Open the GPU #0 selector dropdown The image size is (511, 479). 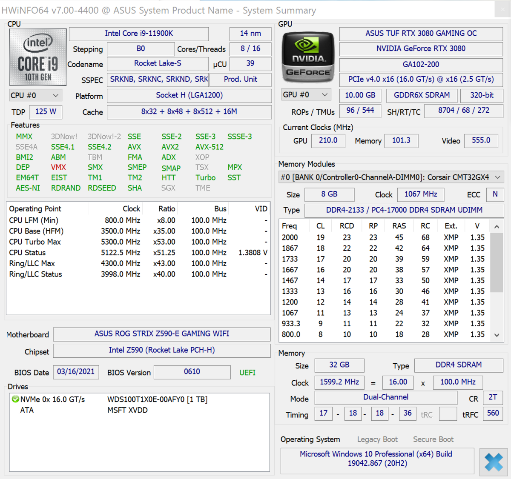[306, 95]
